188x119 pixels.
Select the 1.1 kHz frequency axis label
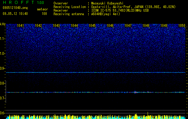click(3, 39)
